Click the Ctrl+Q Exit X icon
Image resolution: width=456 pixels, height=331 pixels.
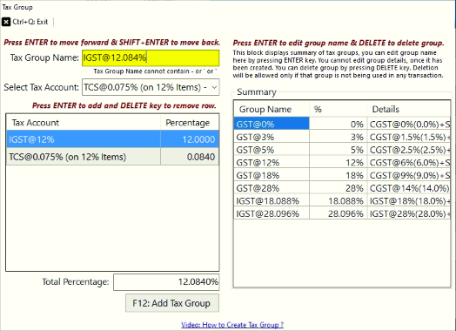pos(6,22)
